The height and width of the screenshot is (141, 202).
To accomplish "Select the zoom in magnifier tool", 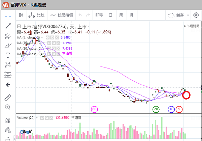I will click(8, 107).
